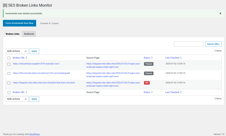
Task: Click Force Incremental Scan Now button
Action: (x=19, y=23)
